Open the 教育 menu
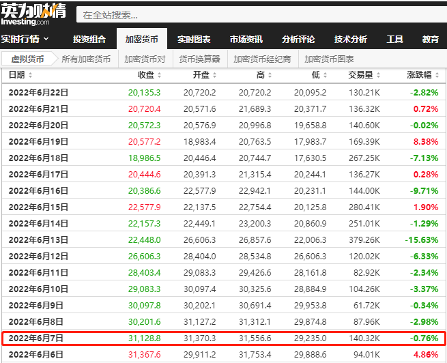The width and height of the screenshot is (447, 363). (x=430, y=39)
